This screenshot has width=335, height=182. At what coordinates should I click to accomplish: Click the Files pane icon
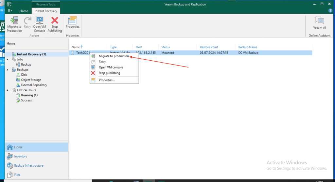pos(10,175)
